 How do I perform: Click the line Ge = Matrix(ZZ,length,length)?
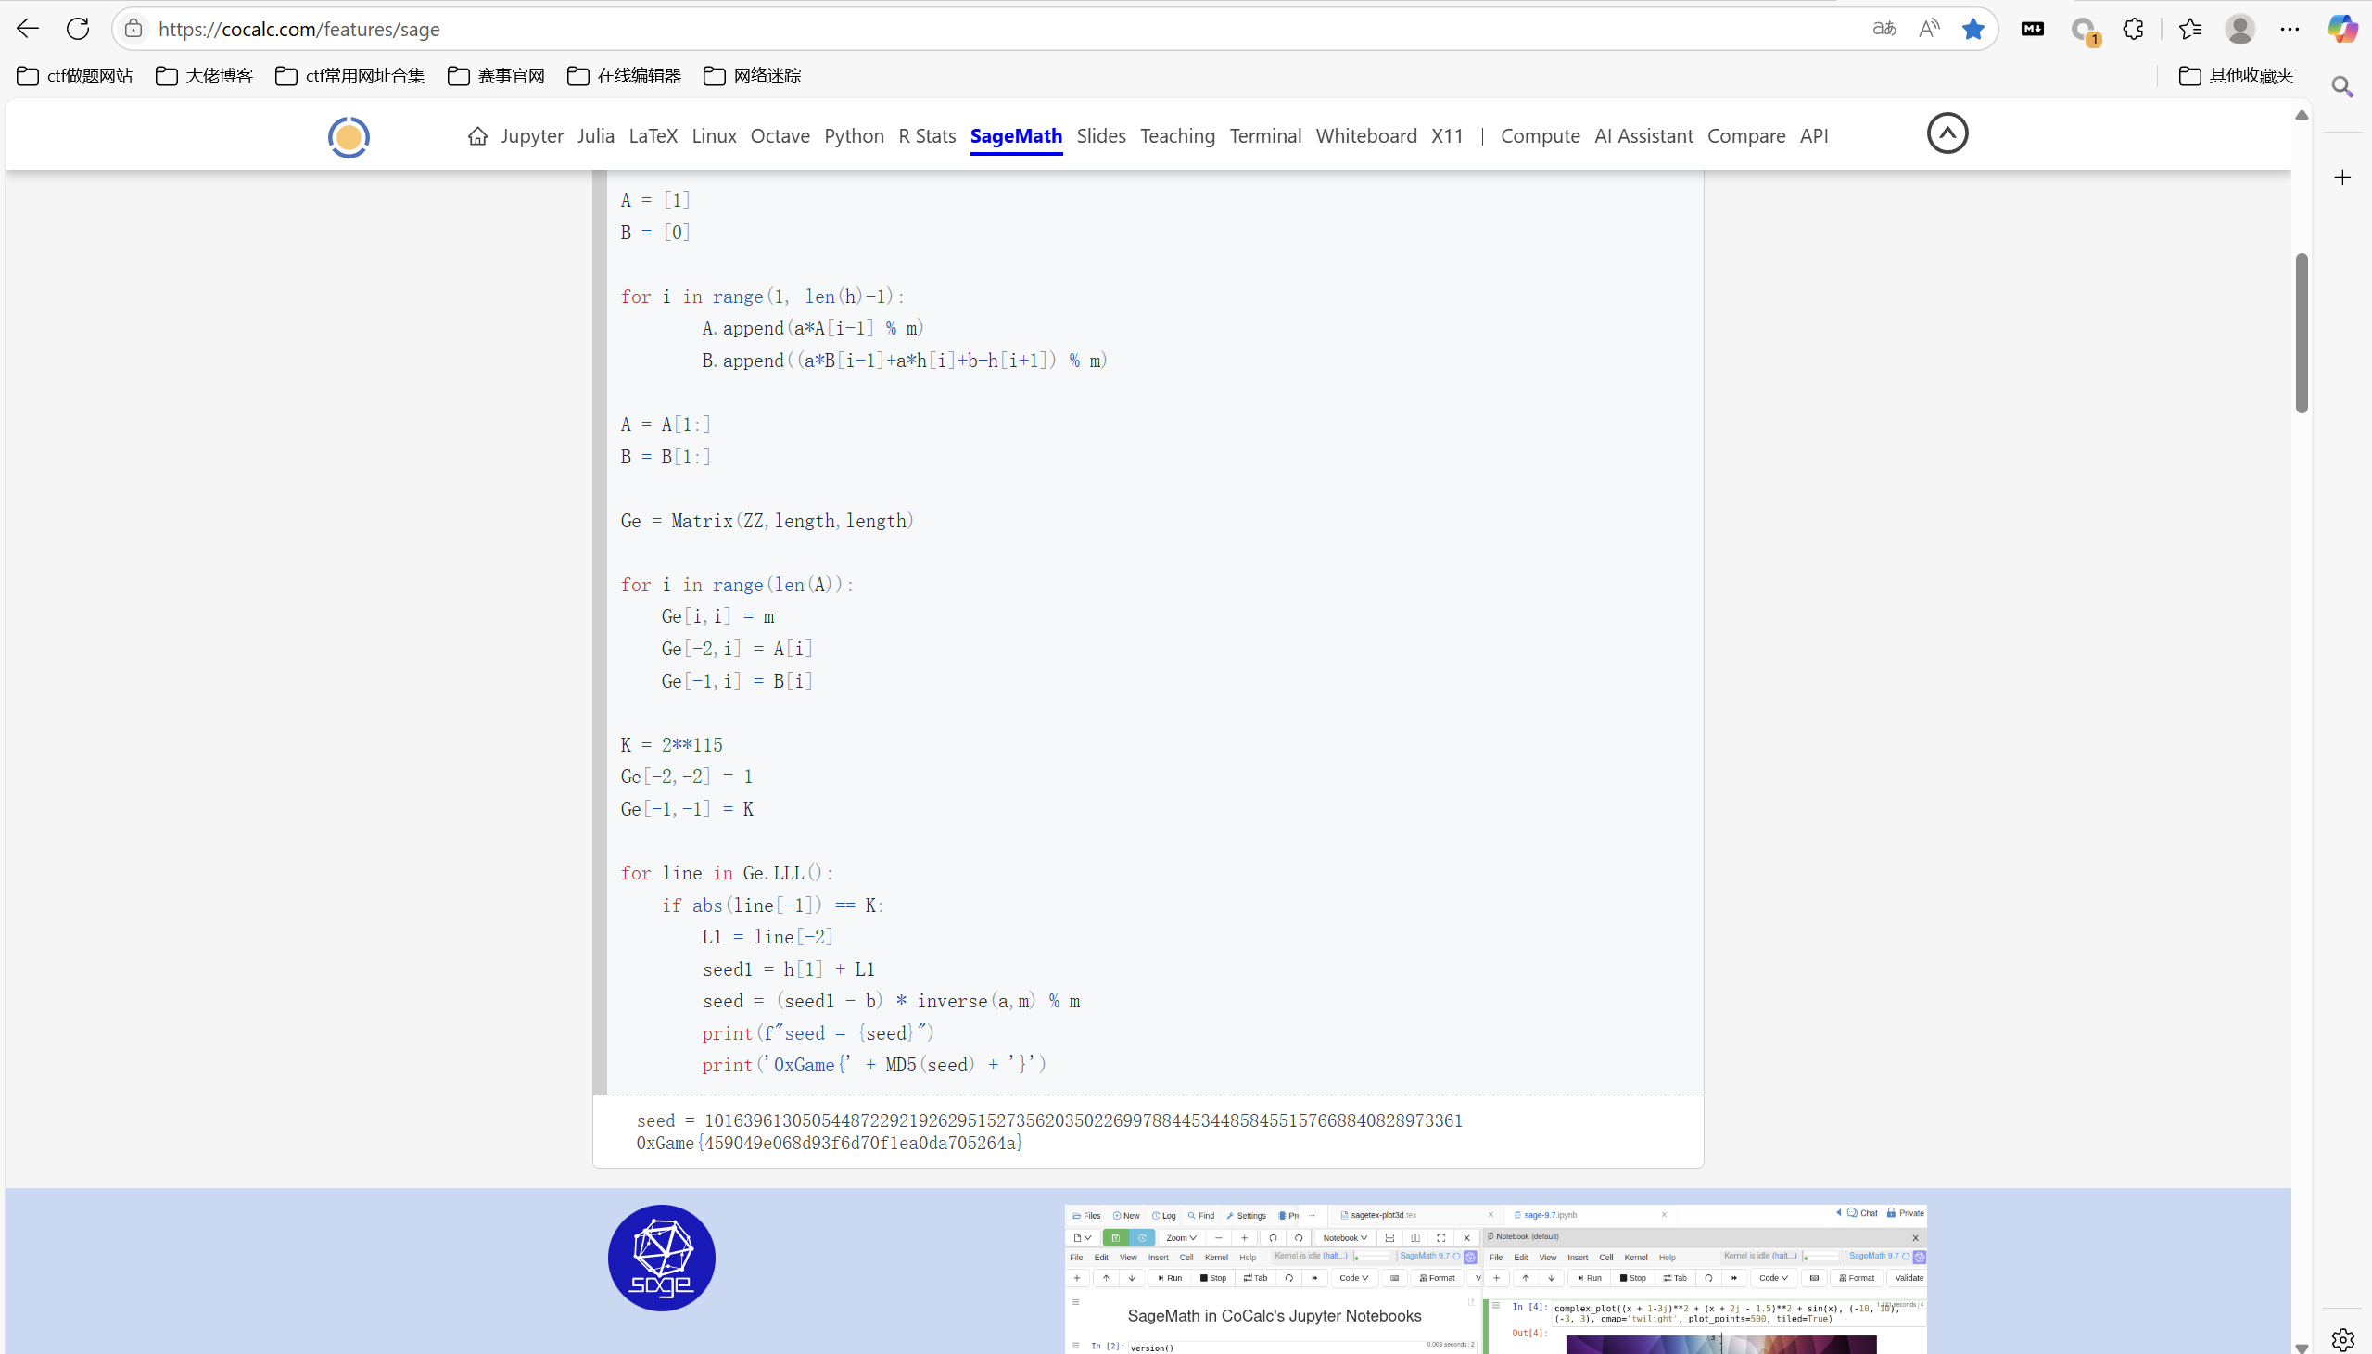[767, 521]
